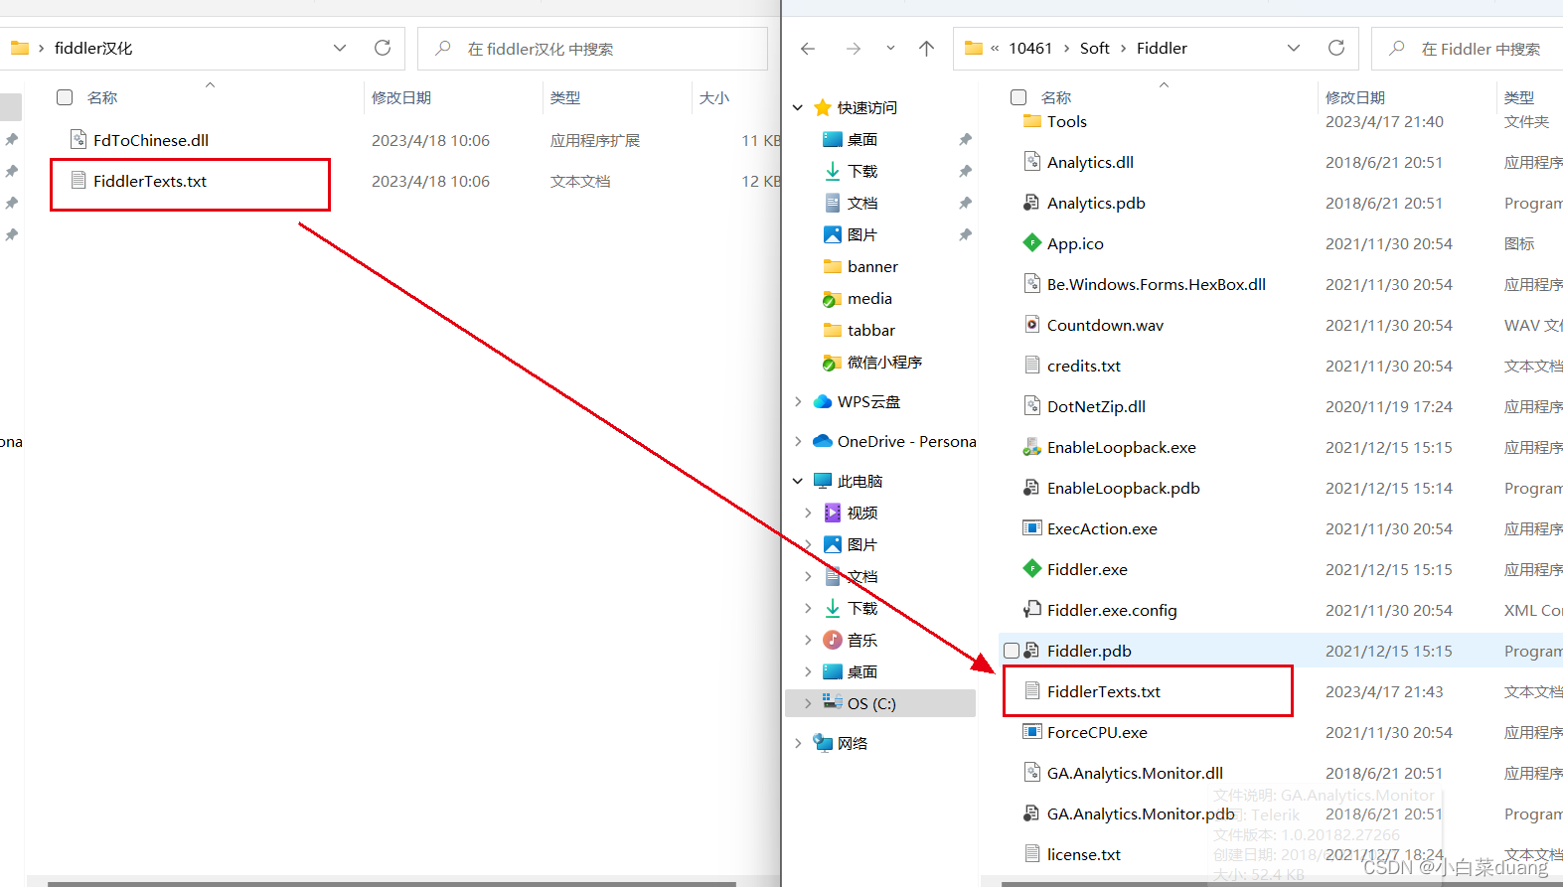Click the forward arrow in the Fiddler window

pyautogui.click(x=854, y=48)
